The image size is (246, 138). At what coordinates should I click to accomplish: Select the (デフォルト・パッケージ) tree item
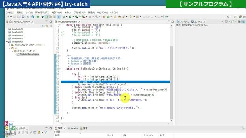26,51
